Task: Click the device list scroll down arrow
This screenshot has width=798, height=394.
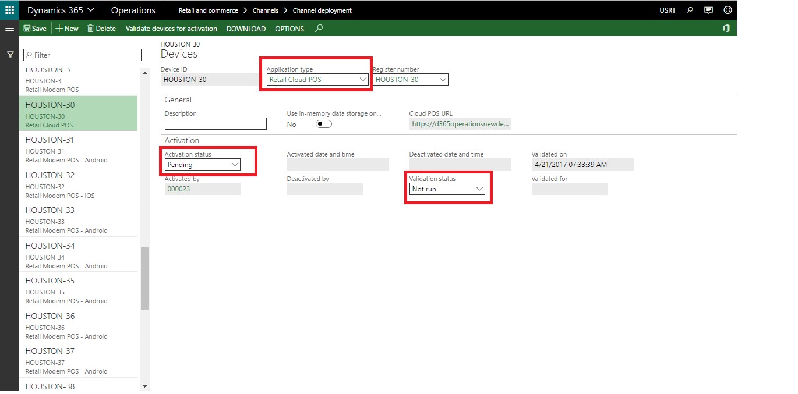Action: [144, 386]
